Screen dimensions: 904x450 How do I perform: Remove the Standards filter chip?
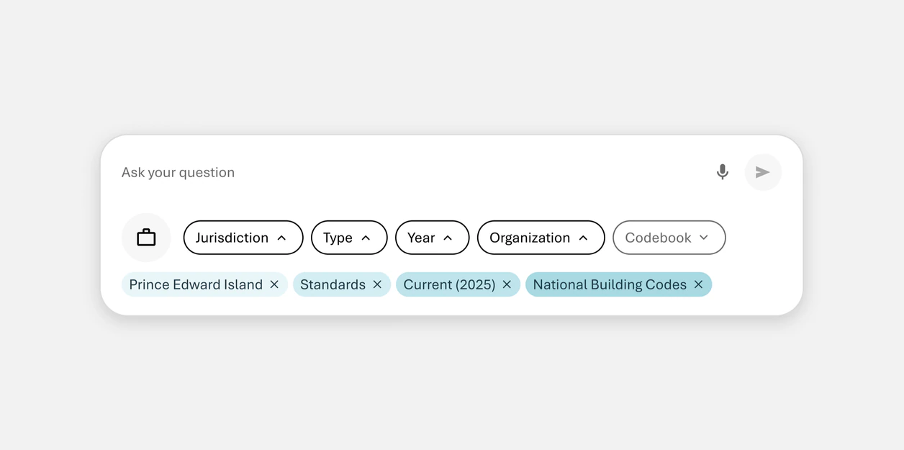coord(377,284)
